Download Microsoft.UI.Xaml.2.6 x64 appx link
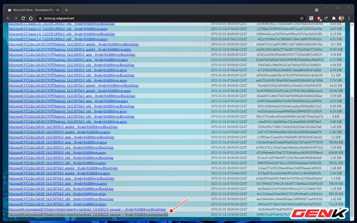This screenshot has height=223, width=357. (58, 29)
